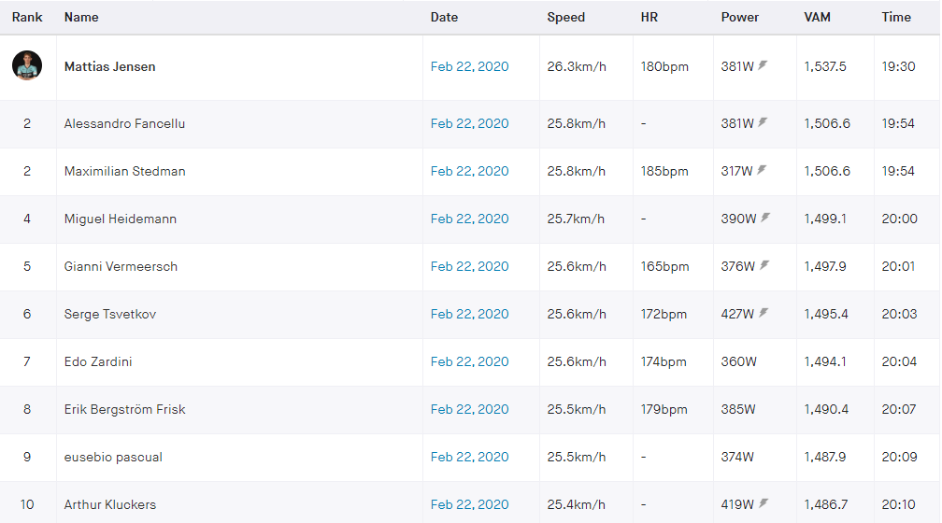The image size is (942, 523).
Task: Open Alessandro Fancellu's Feb 22, 2020 activity
Action: click(x=469, y=123)
